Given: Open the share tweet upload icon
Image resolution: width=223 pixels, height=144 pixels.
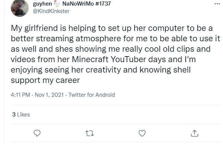Looking at the screenshot, I should point(194,133).
